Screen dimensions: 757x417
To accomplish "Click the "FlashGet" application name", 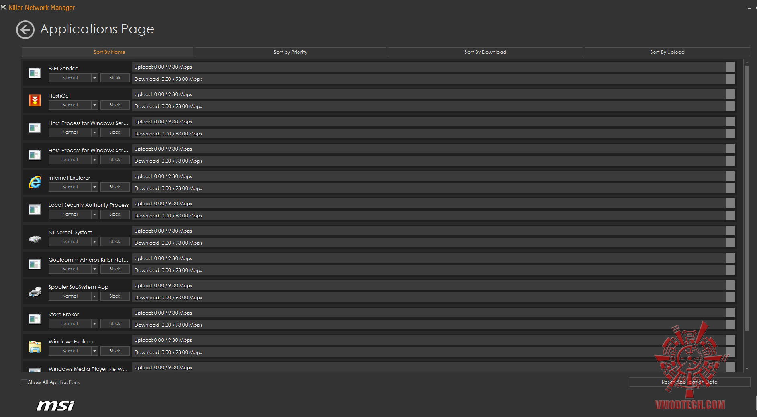I will click(59, 96).
